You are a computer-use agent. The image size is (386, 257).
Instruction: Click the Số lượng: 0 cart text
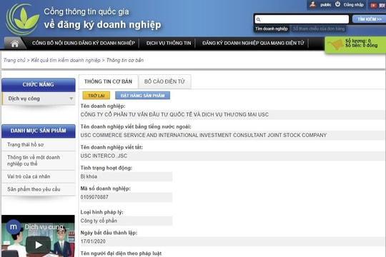point(357,41)
